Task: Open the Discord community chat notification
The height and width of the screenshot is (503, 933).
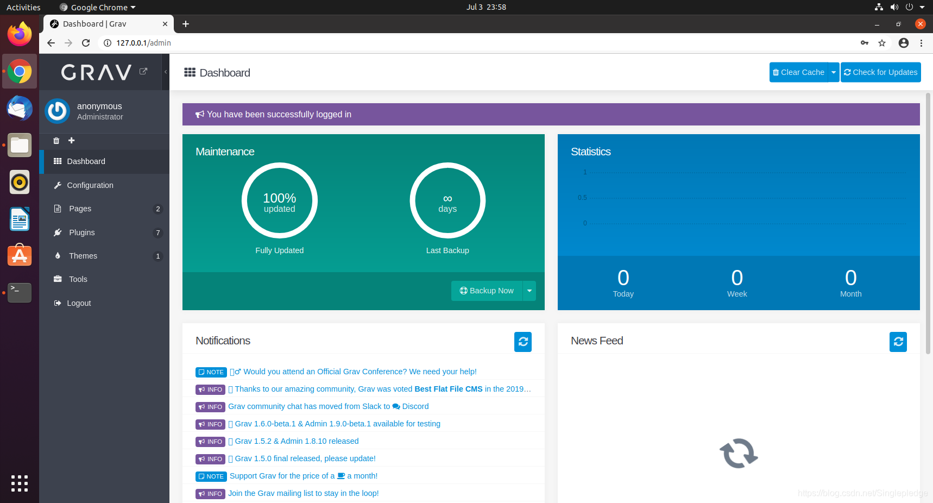Action: coord(329,406)
